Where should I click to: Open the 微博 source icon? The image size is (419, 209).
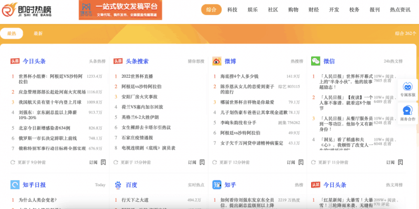coord(217,61)
